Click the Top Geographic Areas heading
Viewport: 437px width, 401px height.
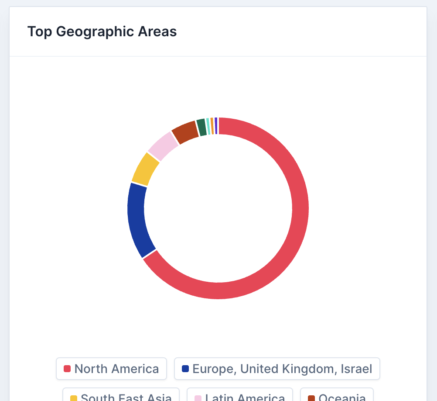102,32
